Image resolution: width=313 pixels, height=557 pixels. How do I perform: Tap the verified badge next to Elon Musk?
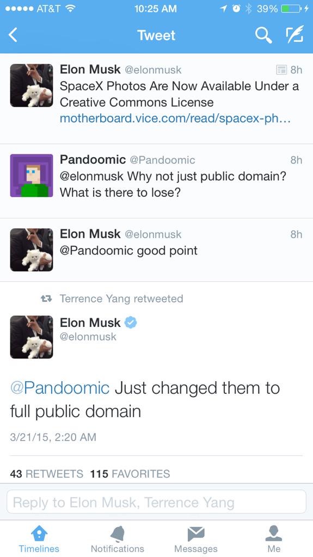[x=131, y=323]
